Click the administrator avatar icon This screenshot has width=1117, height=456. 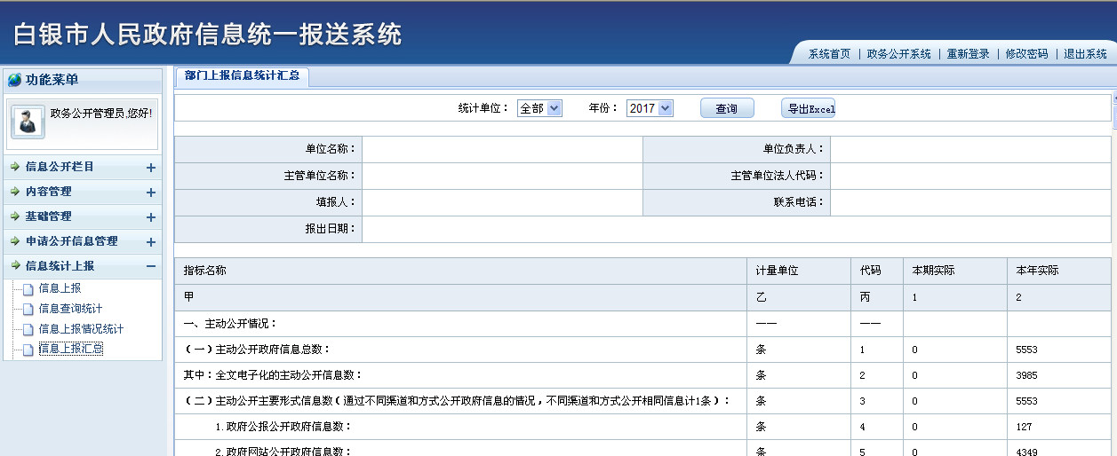pos(28,122)
